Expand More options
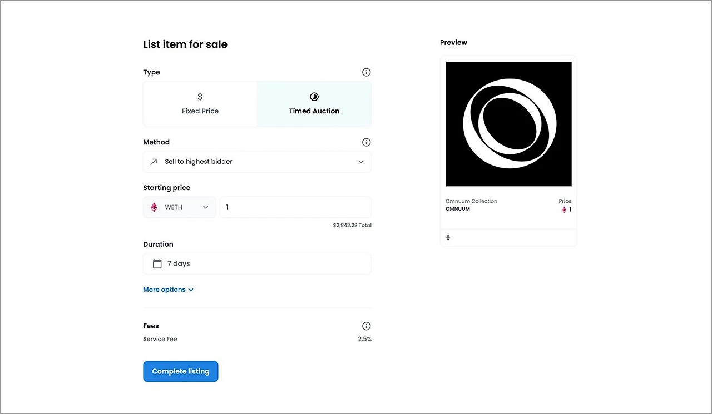The width and height of the screenshot is (712, 414). pyautogui.click(x=168, y=290)
